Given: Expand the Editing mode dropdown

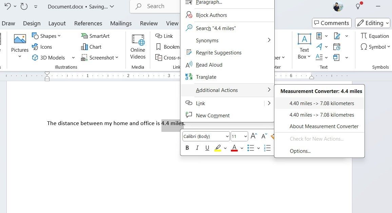Looking at the screenshot, I should [372, 23].
